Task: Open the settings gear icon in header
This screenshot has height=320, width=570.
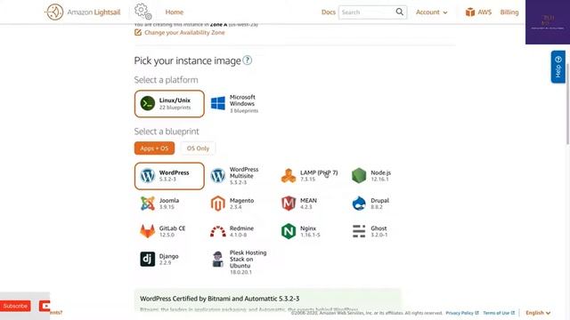Action: point(142,12)
